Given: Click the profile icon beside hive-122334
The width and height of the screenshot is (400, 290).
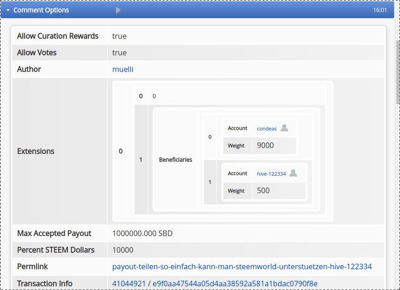Looking at the screenshot, I should (x=293, y=173).
